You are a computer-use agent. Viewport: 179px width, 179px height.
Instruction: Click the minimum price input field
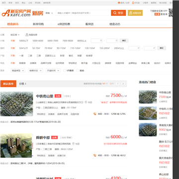click(x=96, y=41)
